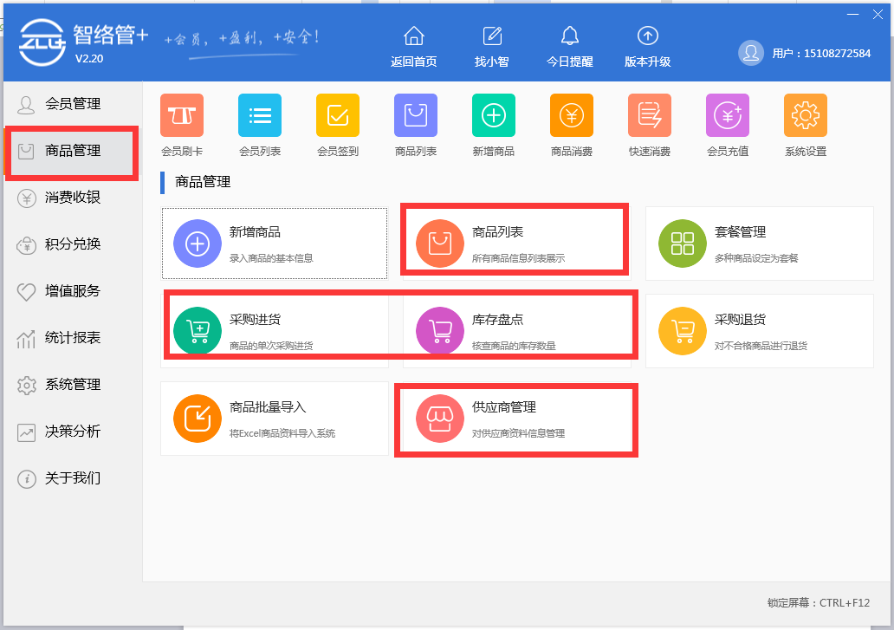894x630 pixels.
Task: Open 供应商管理 supplier management
Action: point(515,419)
